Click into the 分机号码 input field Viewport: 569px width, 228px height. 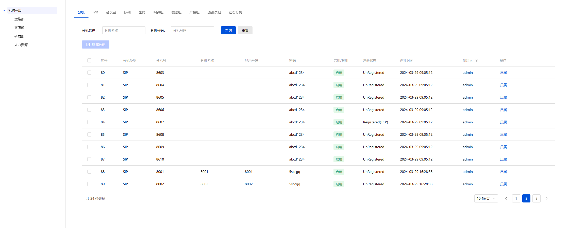click(x=192, y=30)
